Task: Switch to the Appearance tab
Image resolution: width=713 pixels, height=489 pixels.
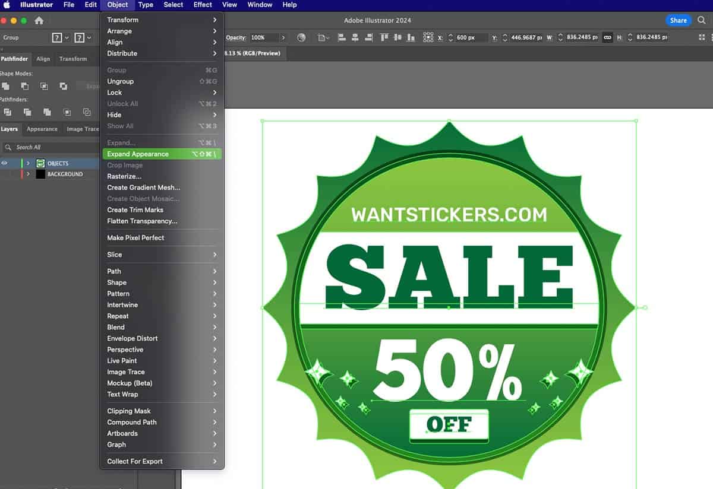Action: click(42, 129)
